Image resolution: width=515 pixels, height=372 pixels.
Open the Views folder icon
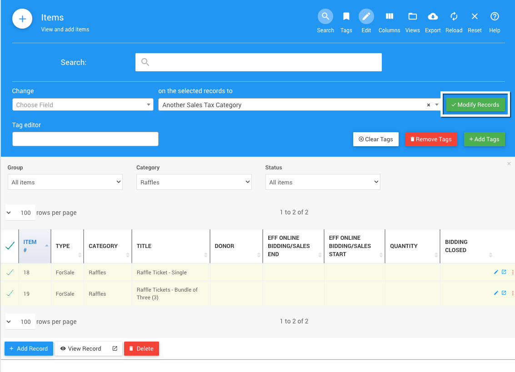pos(412,17)
